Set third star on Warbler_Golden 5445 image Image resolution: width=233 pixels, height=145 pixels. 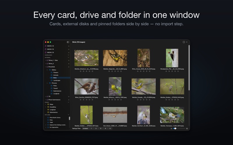click(172, 100)
